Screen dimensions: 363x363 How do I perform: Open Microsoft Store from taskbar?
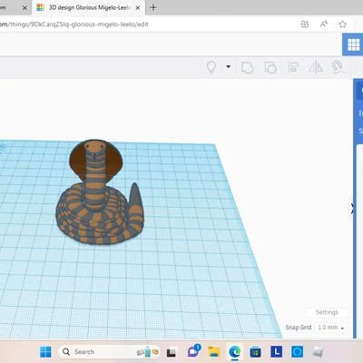click(256, 352)
